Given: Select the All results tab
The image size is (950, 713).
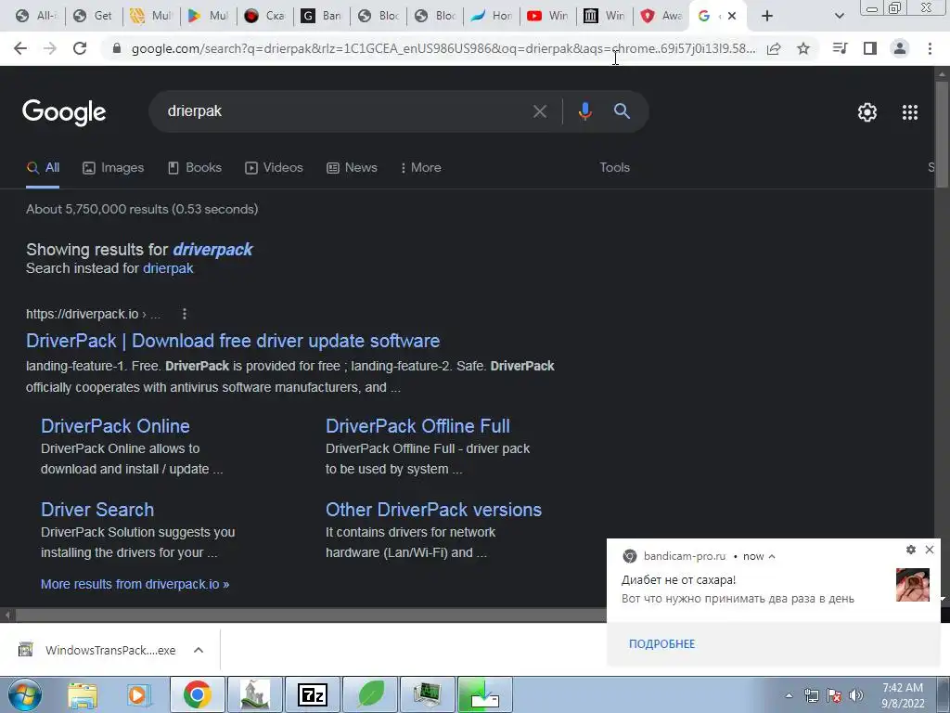Looking at the screenshot, I should coord(43,168).
